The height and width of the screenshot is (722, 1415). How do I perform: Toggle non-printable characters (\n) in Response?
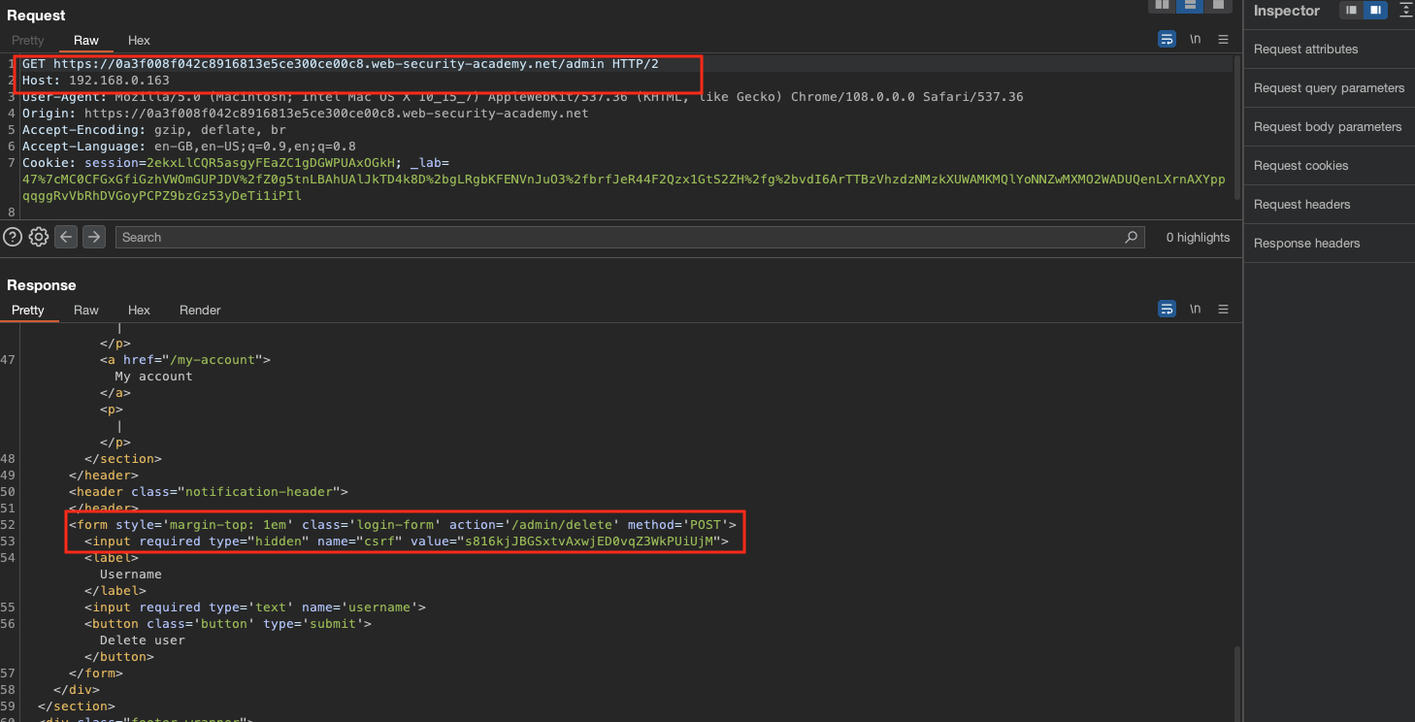1195,310
